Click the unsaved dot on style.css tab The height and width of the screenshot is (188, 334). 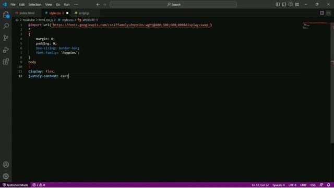click(67, 13)
